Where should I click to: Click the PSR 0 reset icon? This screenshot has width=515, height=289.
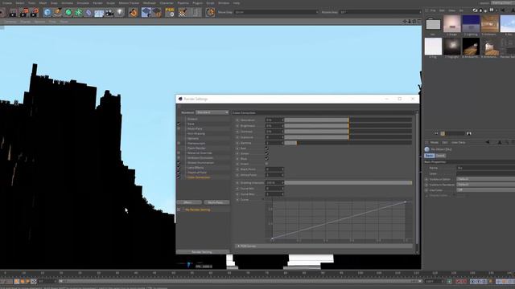170,13
